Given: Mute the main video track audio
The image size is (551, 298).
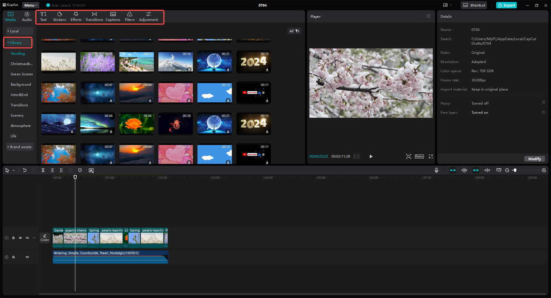Looking at the screenshot, I should 27,238.
